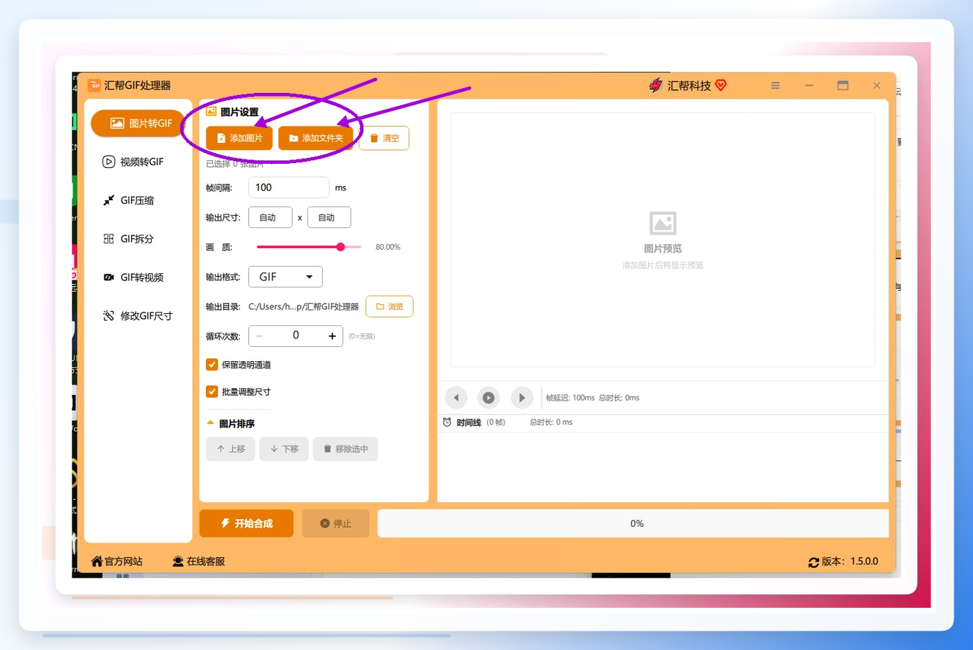Click the 添加图片 button
This screenshot has width=973, height=650.
[x=239, y=138]
